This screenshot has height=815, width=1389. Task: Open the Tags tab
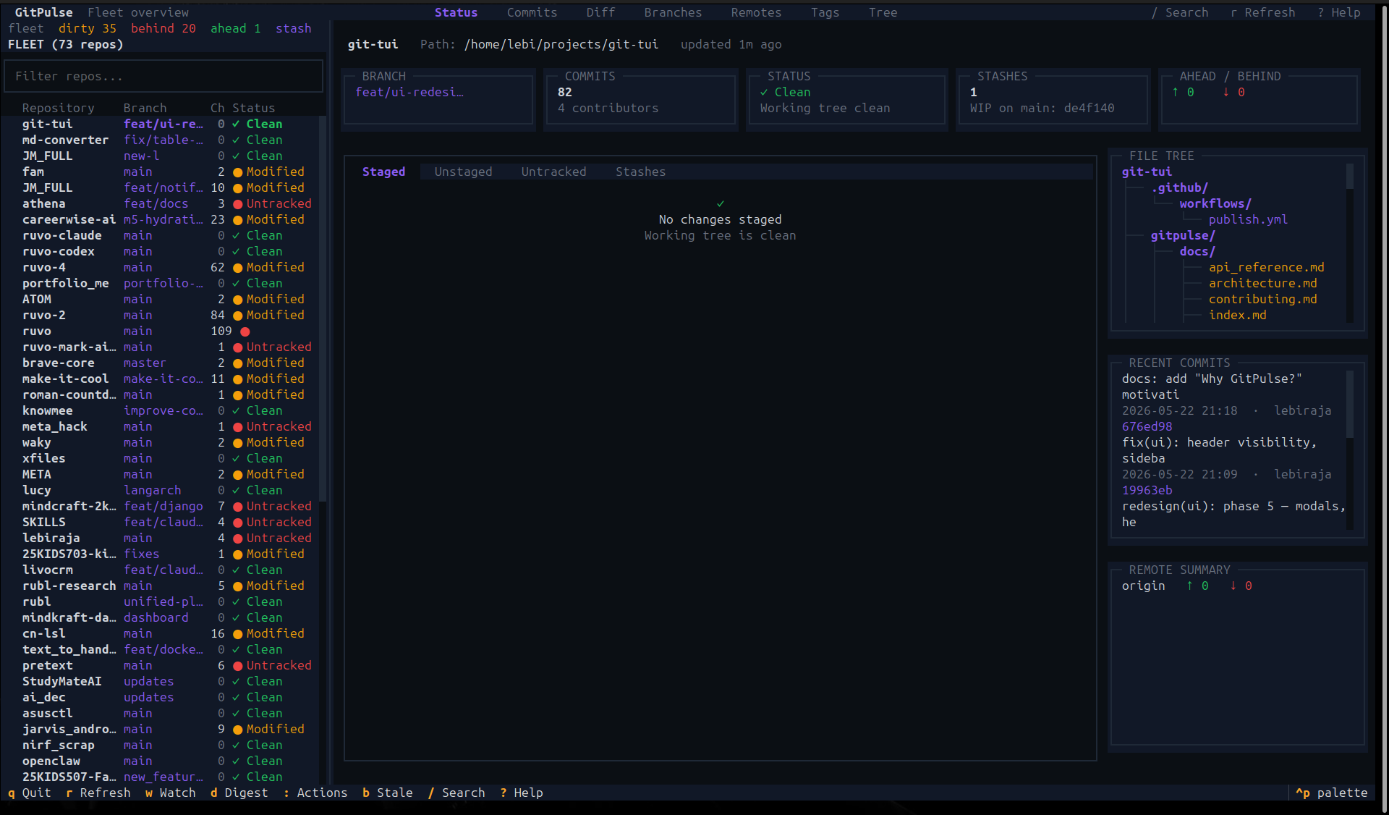click(825, 12)
